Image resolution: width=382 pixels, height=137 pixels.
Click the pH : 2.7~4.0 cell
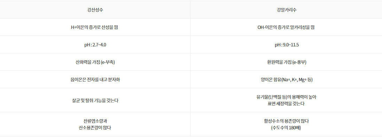95,45
